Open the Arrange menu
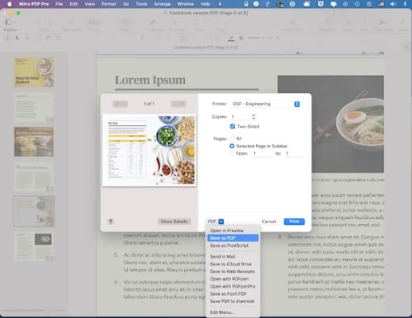The width and height of the screenshot is (412, 318). point(162,4)
